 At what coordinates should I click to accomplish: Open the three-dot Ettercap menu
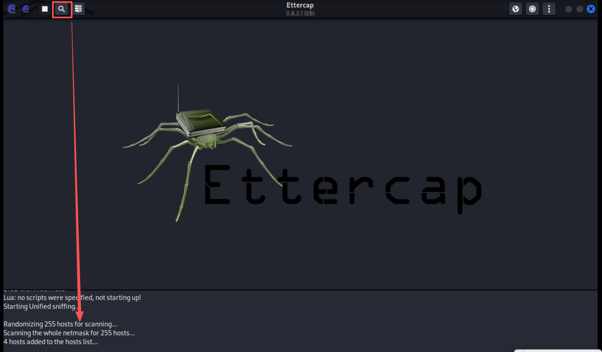549,9
